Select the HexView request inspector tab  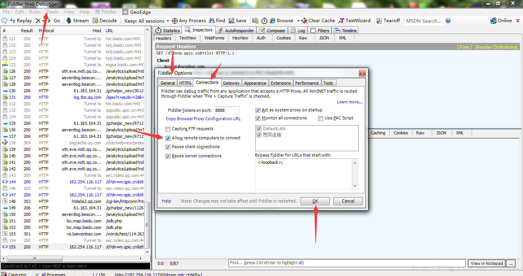click(x=240, y=38)
